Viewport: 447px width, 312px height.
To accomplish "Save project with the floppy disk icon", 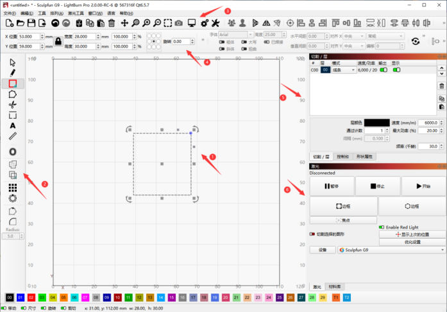I will pyautogui.click(x=31, y=23).
